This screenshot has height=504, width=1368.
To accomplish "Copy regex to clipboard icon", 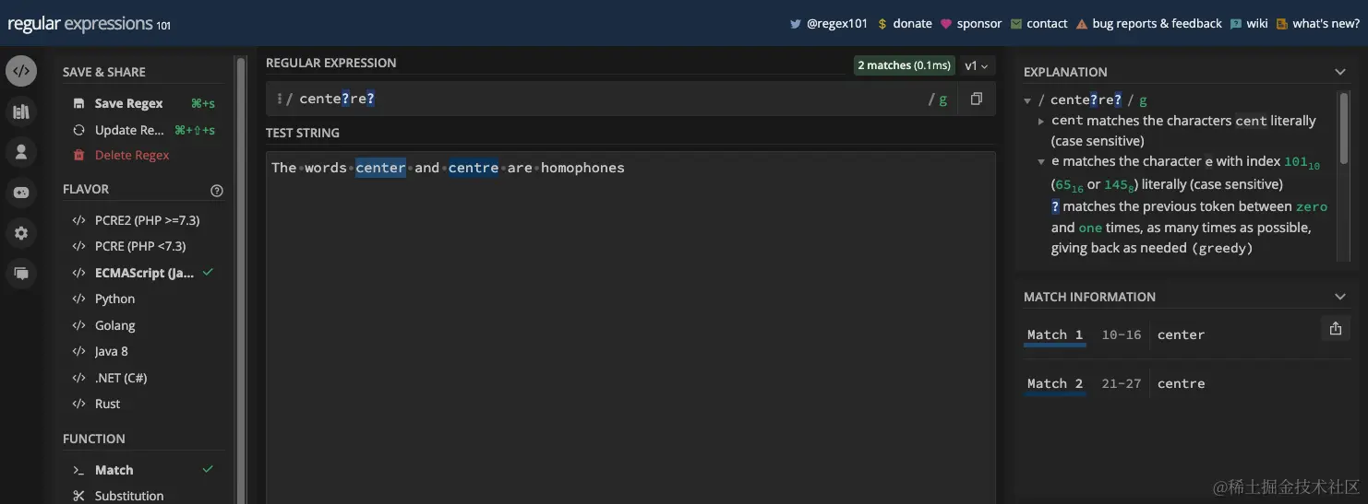I will (x=976, y=99).
